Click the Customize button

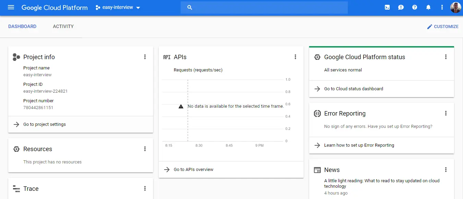(442, 26)
